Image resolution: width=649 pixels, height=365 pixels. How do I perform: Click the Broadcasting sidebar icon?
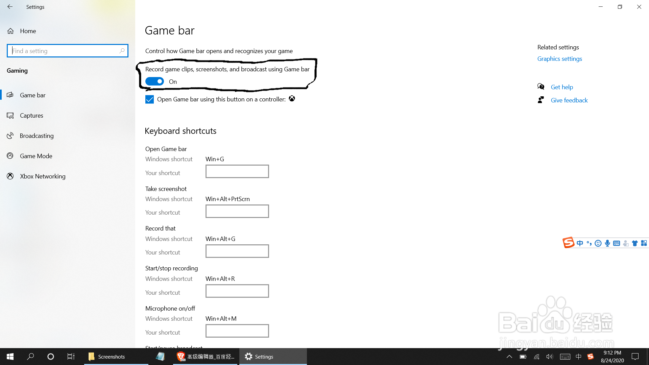pos(10,136)
